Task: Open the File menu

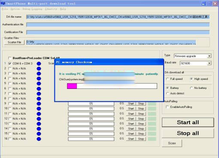Action: (x=5, y=9)
